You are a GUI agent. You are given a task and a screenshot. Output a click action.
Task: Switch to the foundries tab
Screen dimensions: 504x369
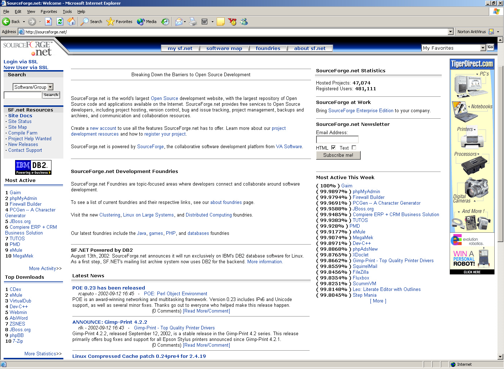pos(268,48)
